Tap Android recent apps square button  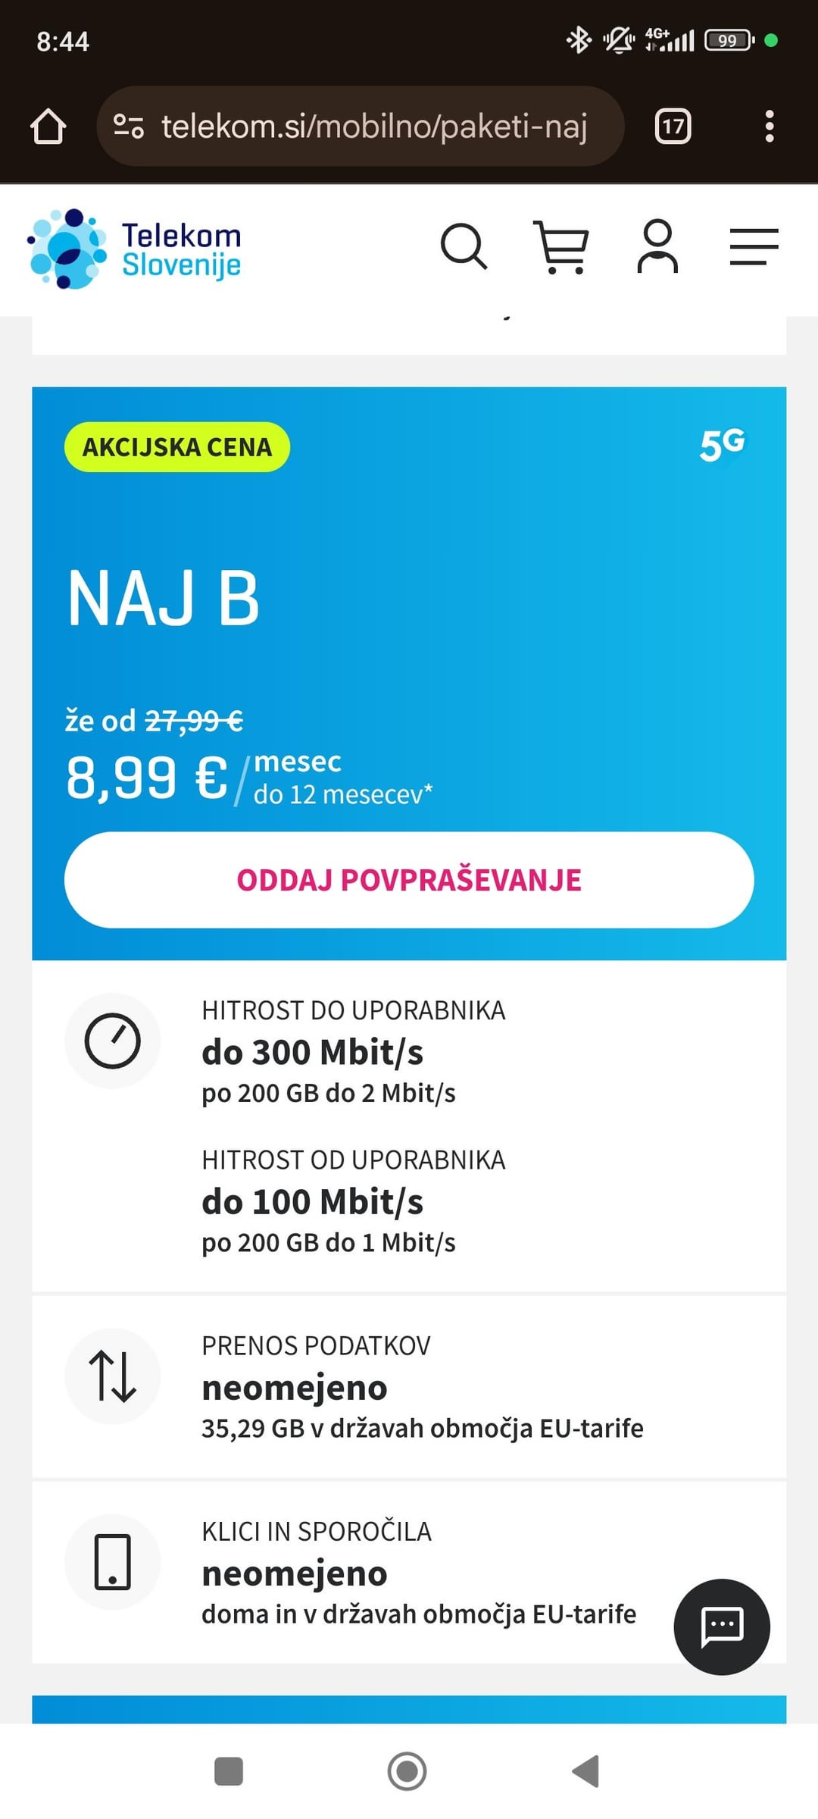(229, 1771)
